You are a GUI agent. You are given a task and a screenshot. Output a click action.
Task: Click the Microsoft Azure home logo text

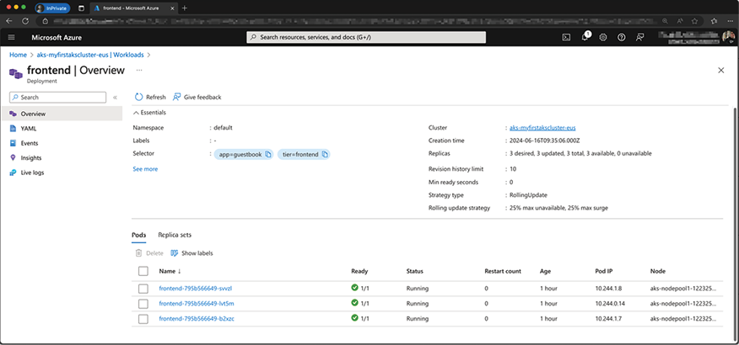tap(57, 38)
